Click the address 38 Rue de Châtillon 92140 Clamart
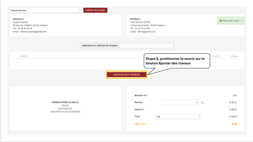Viewport: 253px width, 142px height. 30,25
